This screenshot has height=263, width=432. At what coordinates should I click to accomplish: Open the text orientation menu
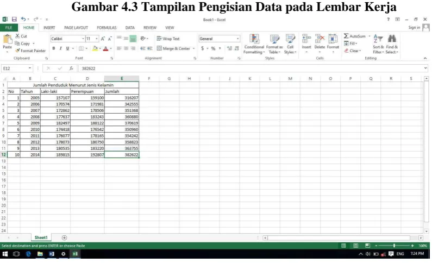[x=143, y=39]
